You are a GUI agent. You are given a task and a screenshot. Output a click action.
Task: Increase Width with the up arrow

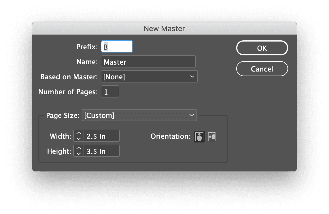click(79, 134)
